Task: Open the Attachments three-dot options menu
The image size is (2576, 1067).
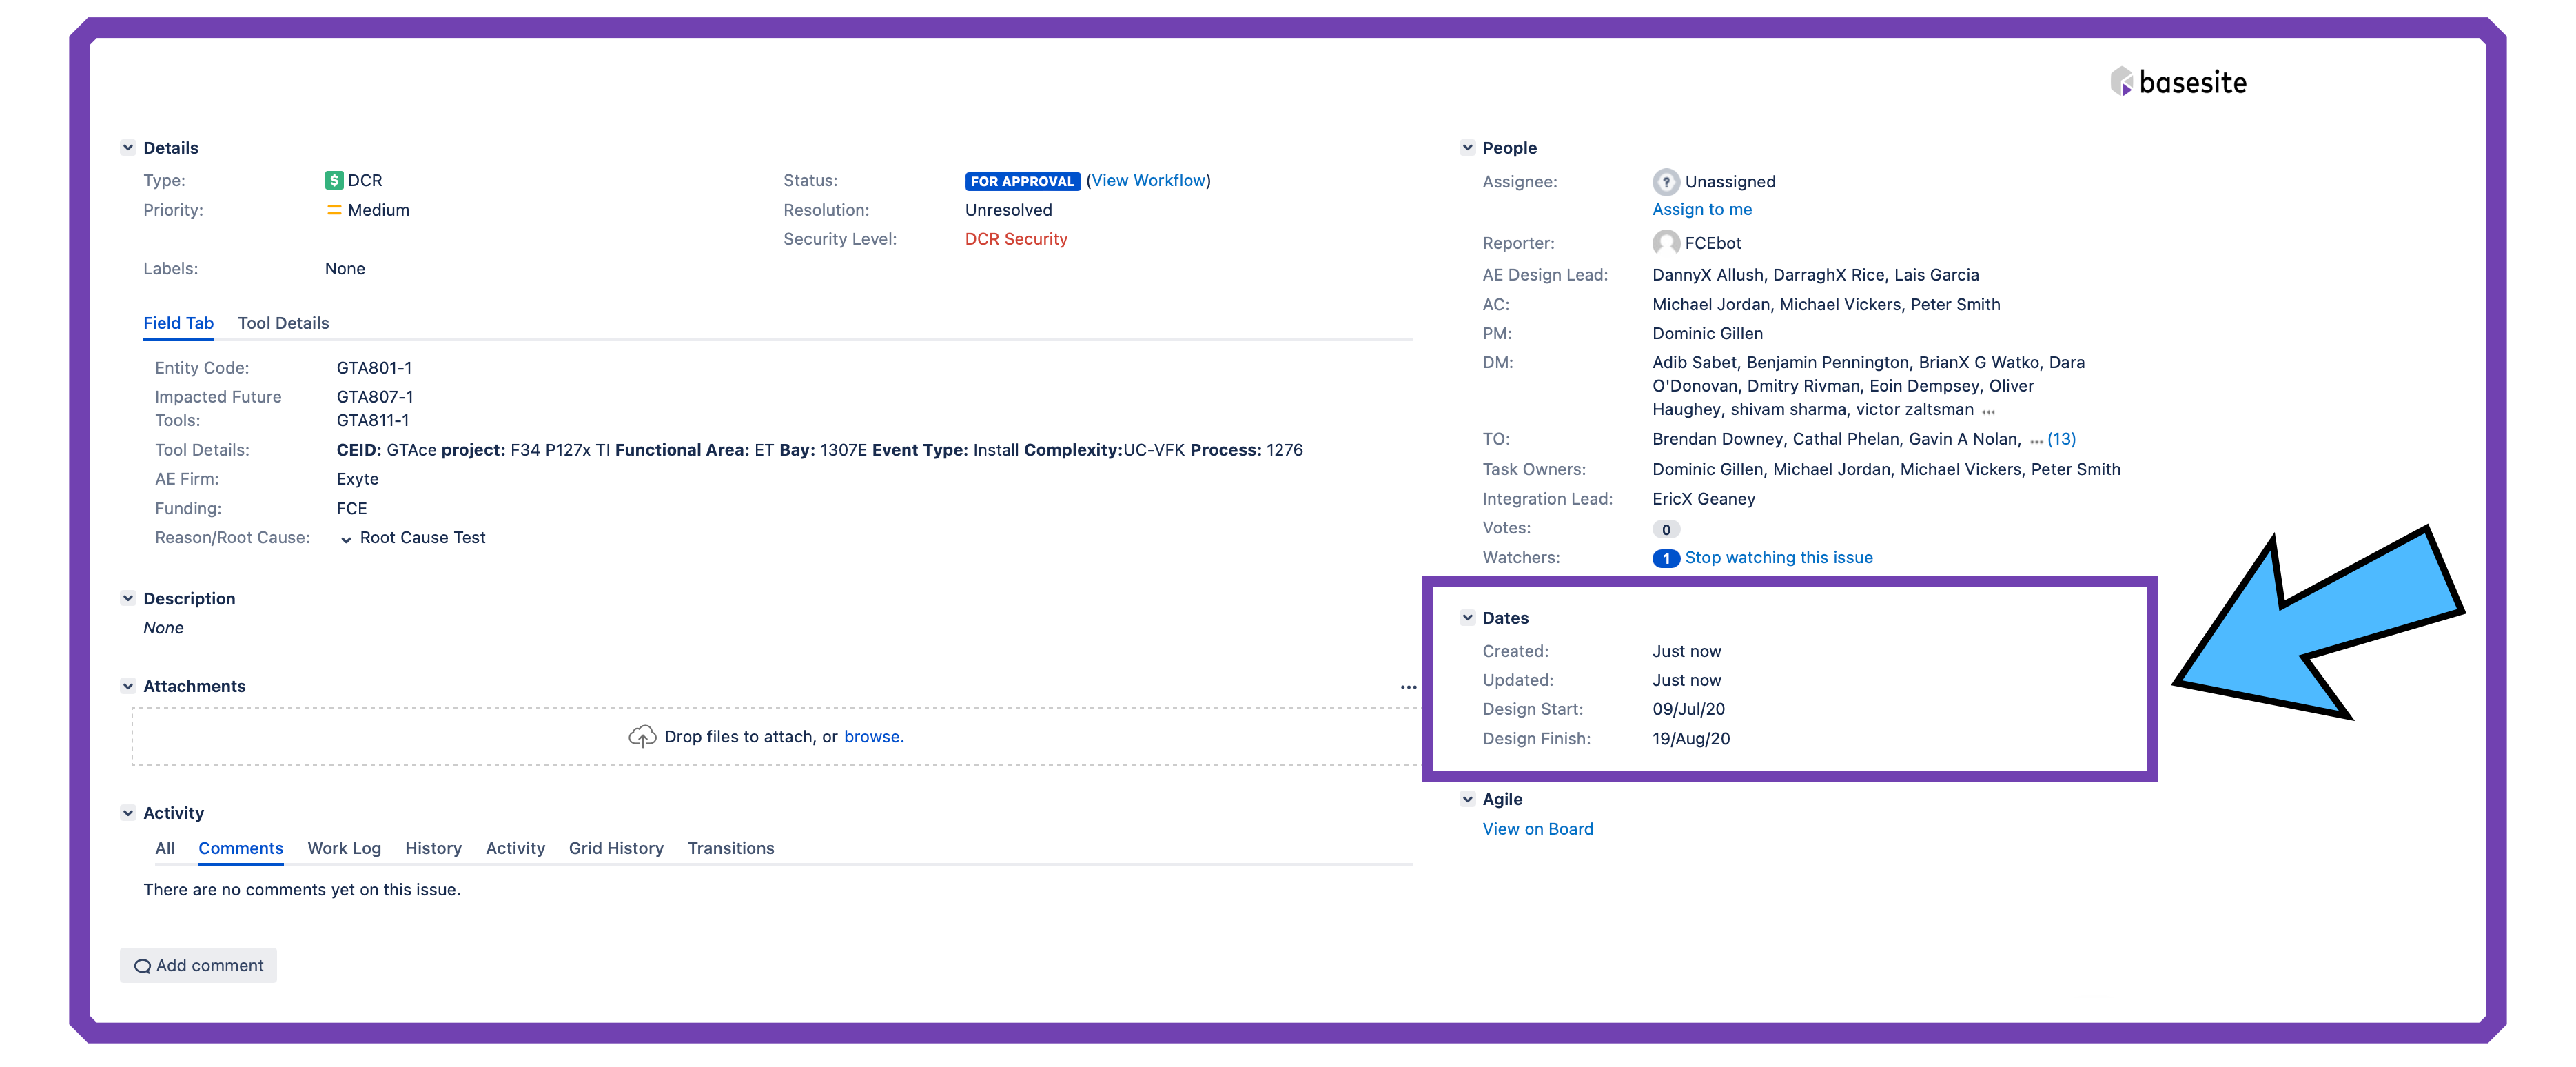Action: (x=1408, y=687)
